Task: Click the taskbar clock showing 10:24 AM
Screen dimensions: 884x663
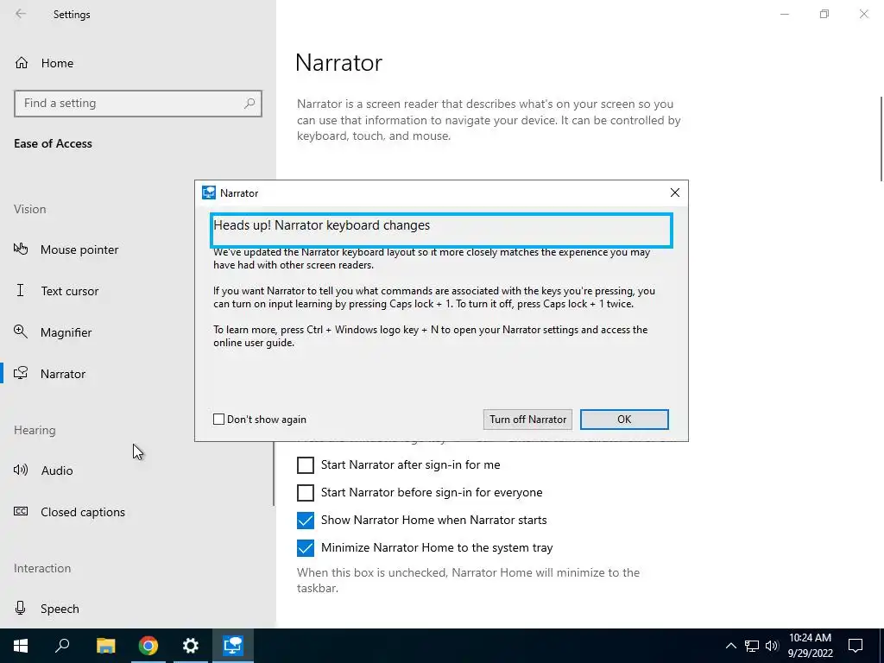Action: (810, 646)
